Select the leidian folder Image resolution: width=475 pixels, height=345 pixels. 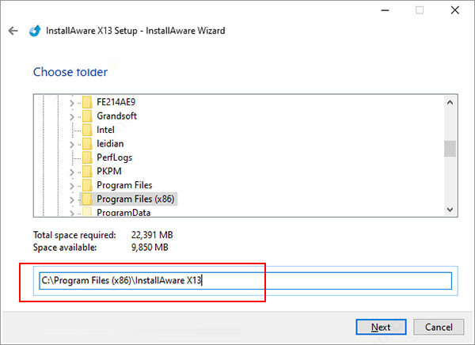coord(110,143)
